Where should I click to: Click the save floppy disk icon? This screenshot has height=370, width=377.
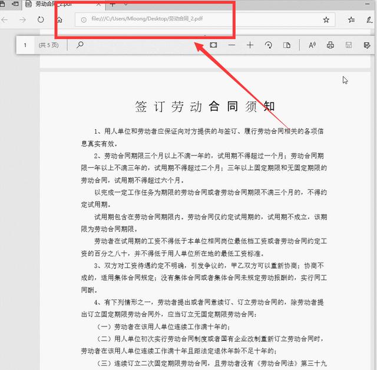coord(349,45)
